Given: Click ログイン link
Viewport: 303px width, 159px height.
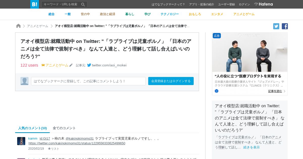Looking at the screenshot, I should coord(244,4).
